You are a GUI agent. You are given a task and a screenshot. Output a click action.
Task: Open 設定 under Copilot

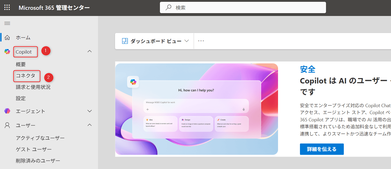(21, 98)
